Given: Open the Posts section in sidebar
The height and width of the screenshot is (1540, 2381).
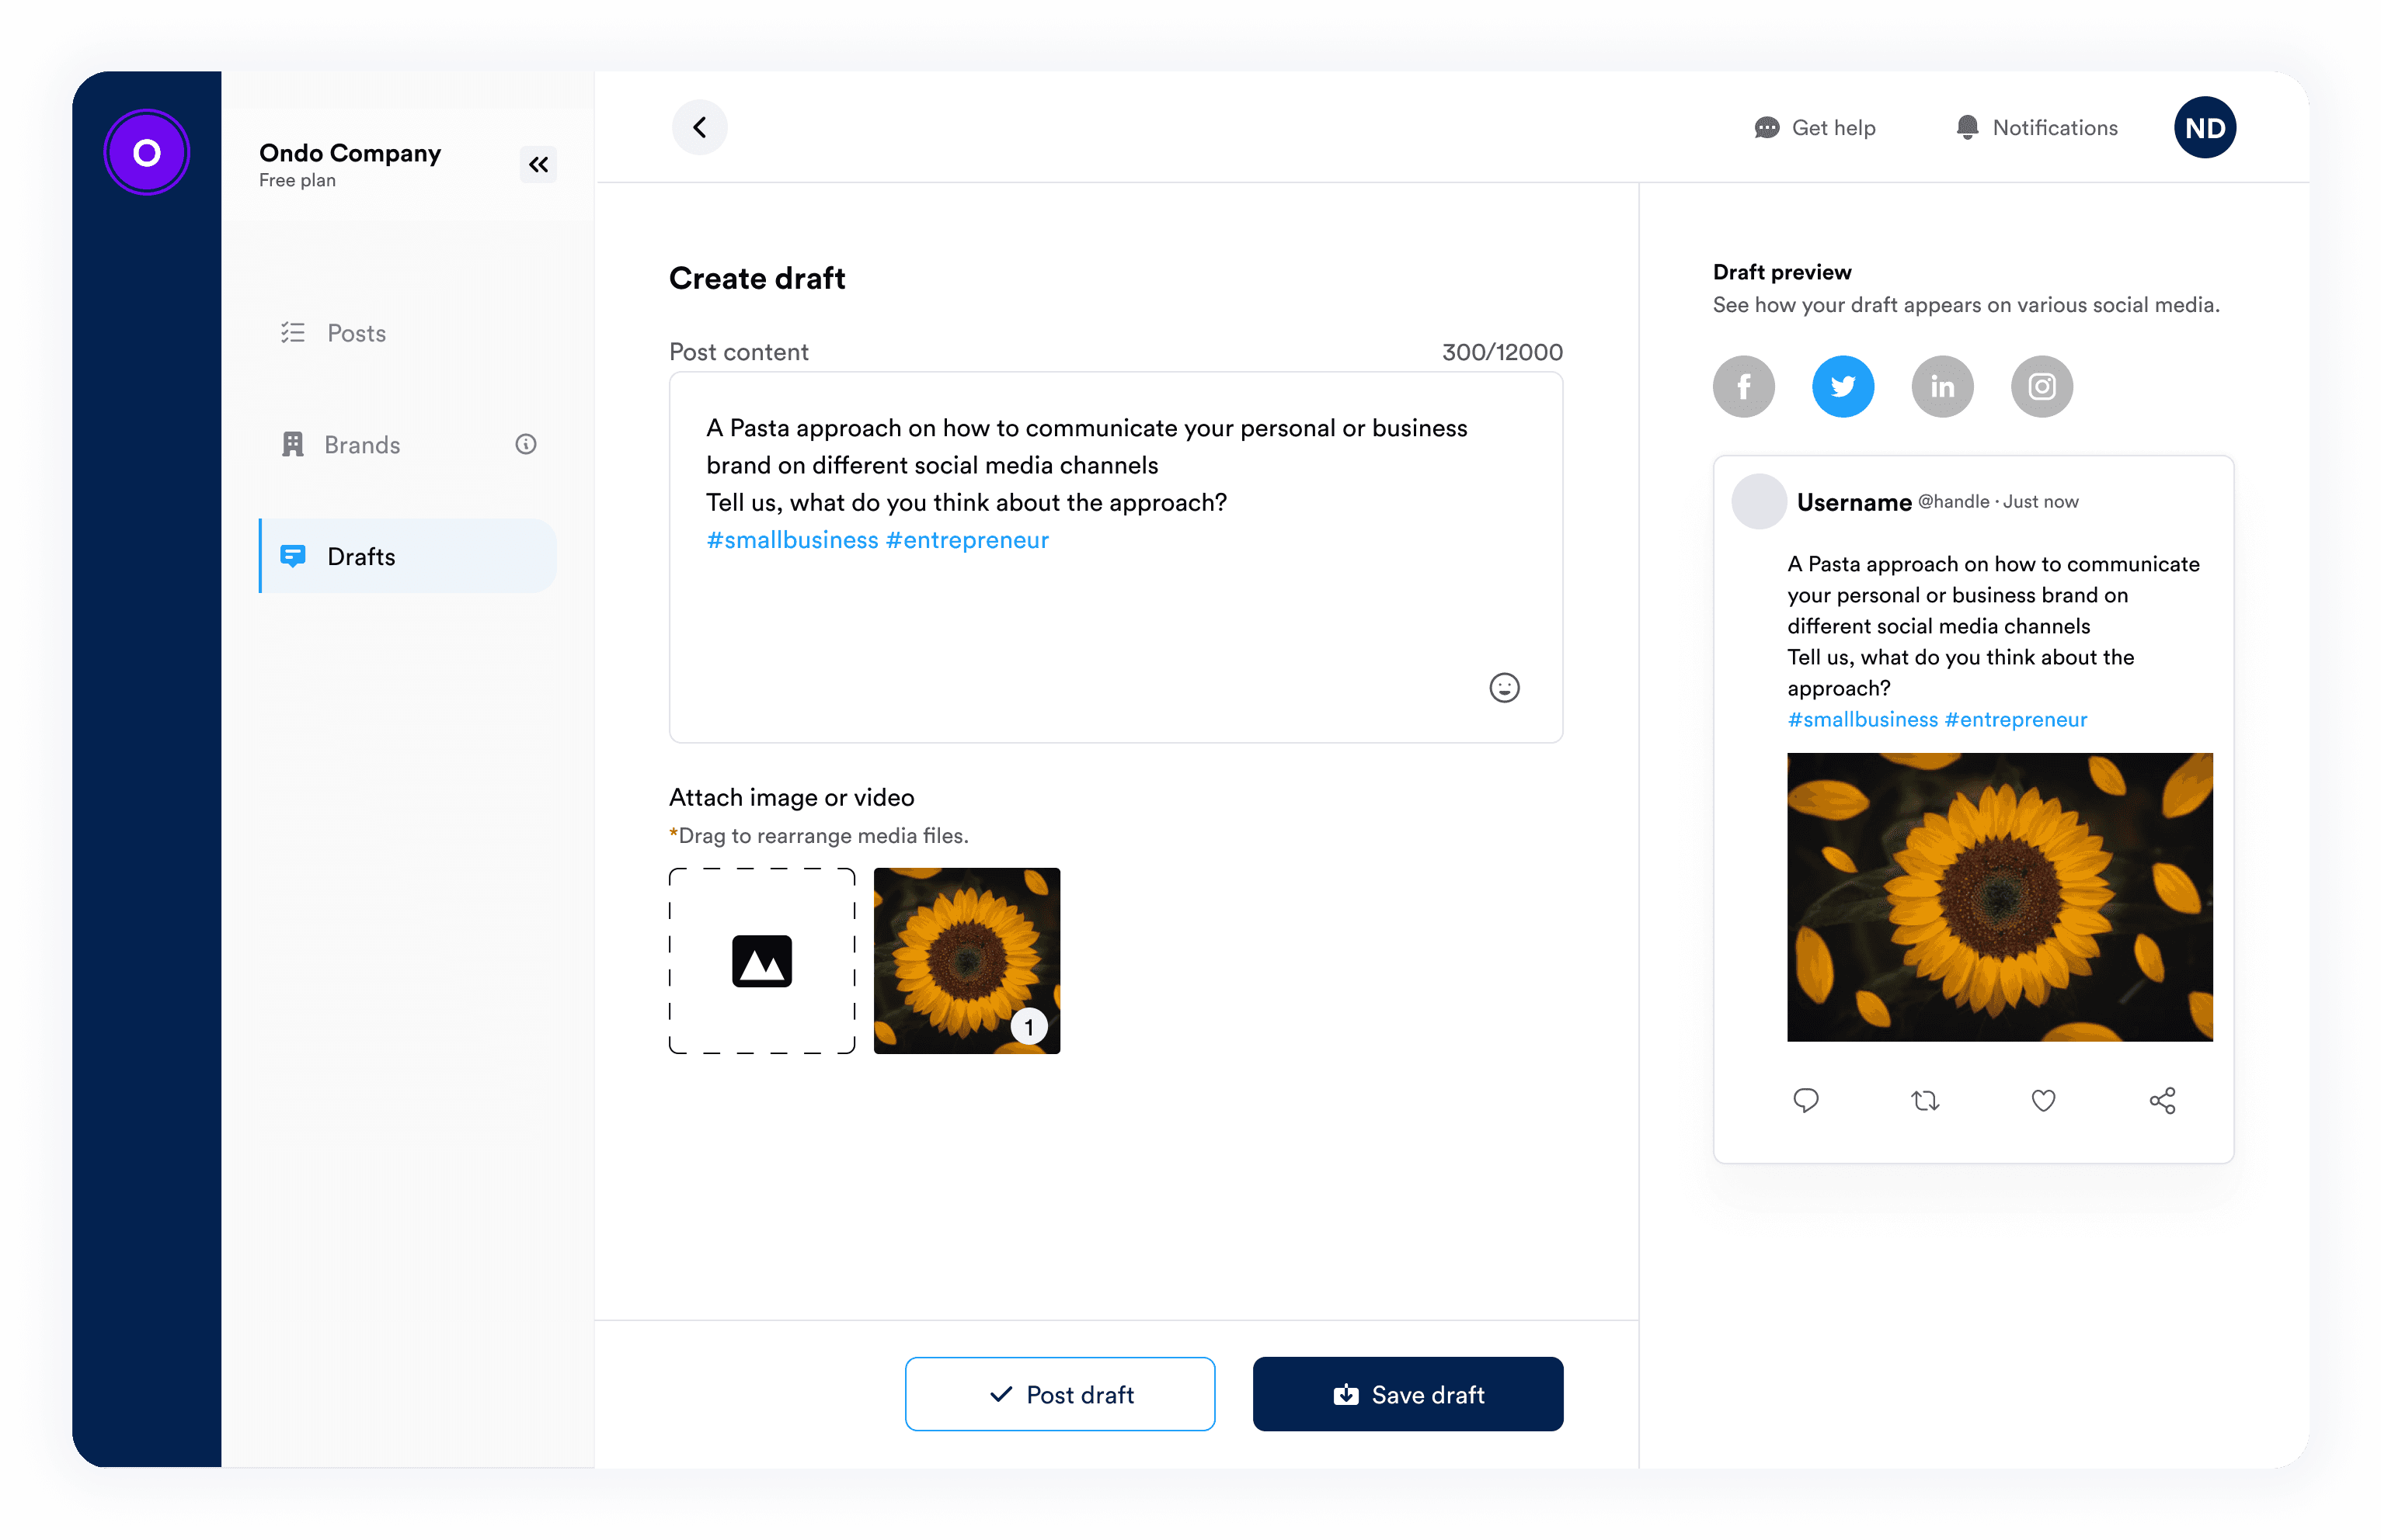Looking at the screenshot, I should (355, 333).
